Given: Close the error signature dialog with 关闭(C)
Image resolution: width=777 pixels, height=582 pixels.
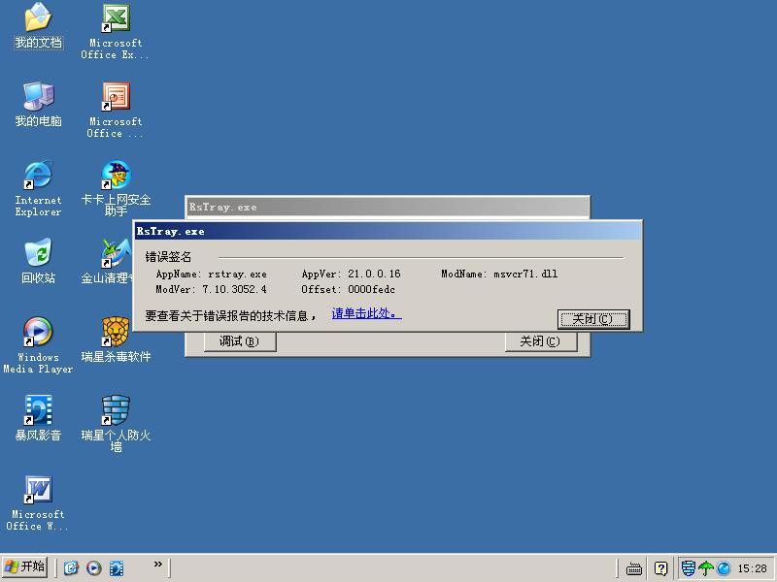Looking at the screenshot, I should [x=592, y=319].
